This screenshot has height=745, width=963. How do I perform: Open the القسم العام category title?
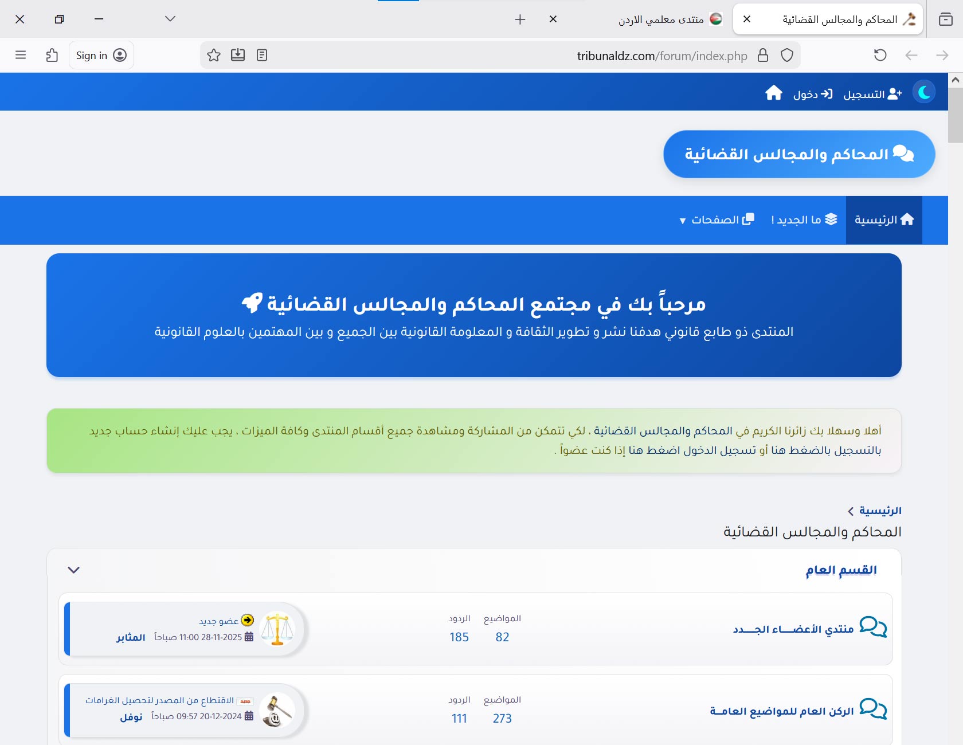coord(841,570)
